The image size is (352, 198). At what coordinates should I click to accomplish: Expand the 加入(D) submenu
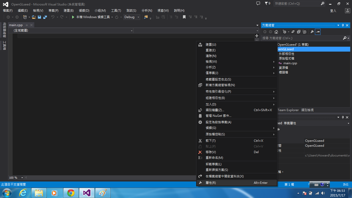[x=237, y=104]
